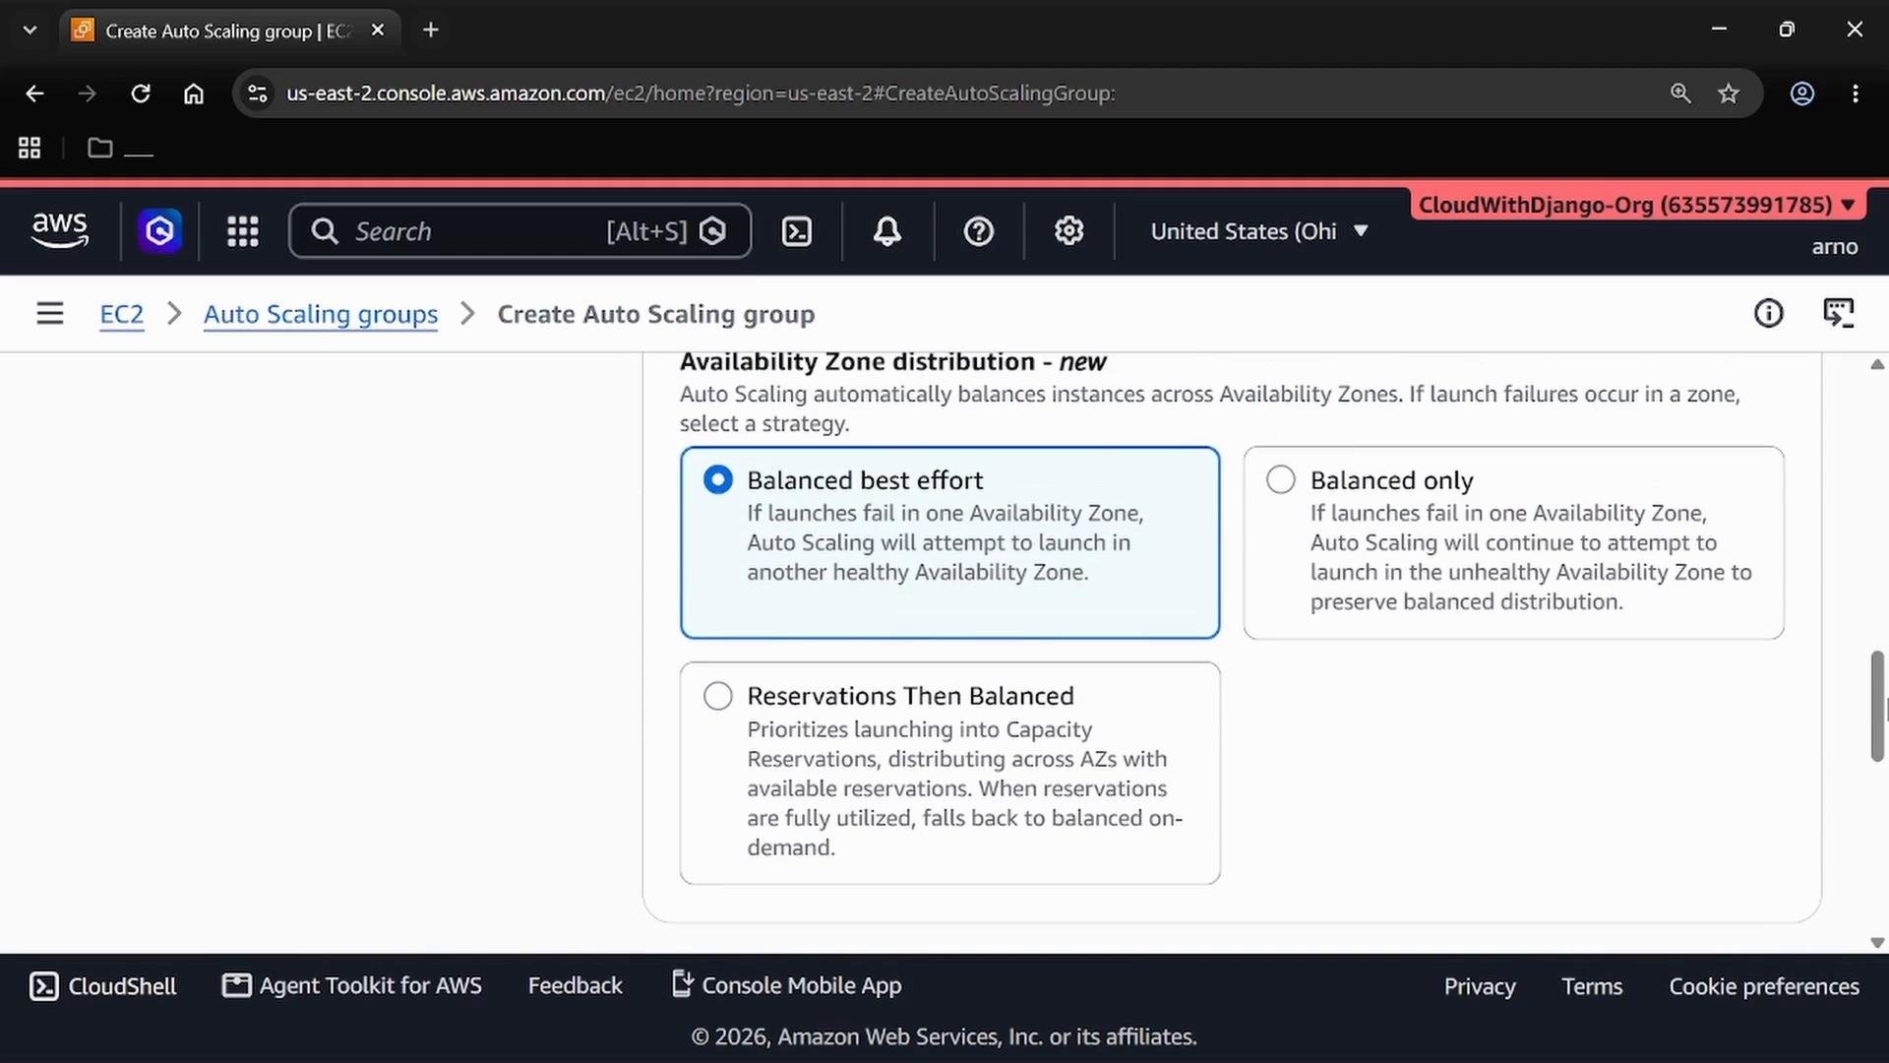The height and width of the screenshot is (1063, 1889).
Task: Open the purple Amazon Q hexagon icon
Action: pyautogui.click(x=159, y=231)
